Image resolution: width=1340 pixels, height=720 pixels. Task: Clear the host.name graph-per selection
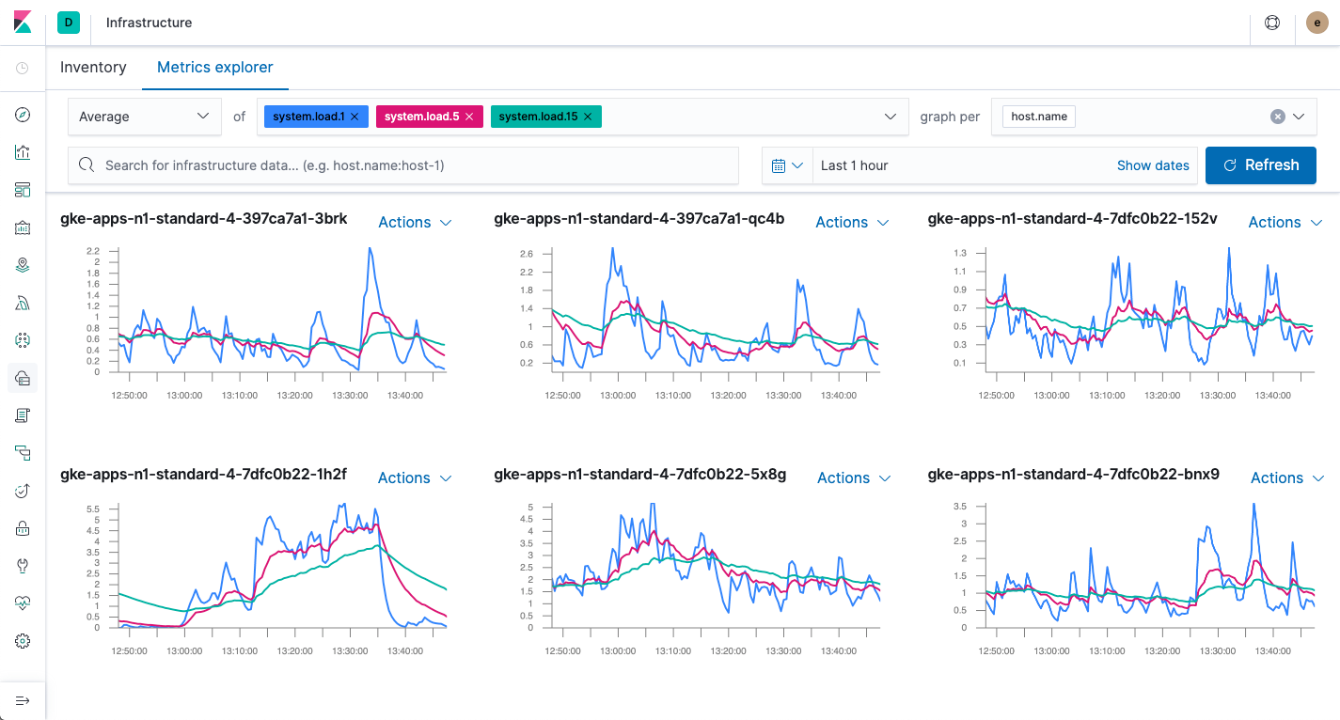1277,116
